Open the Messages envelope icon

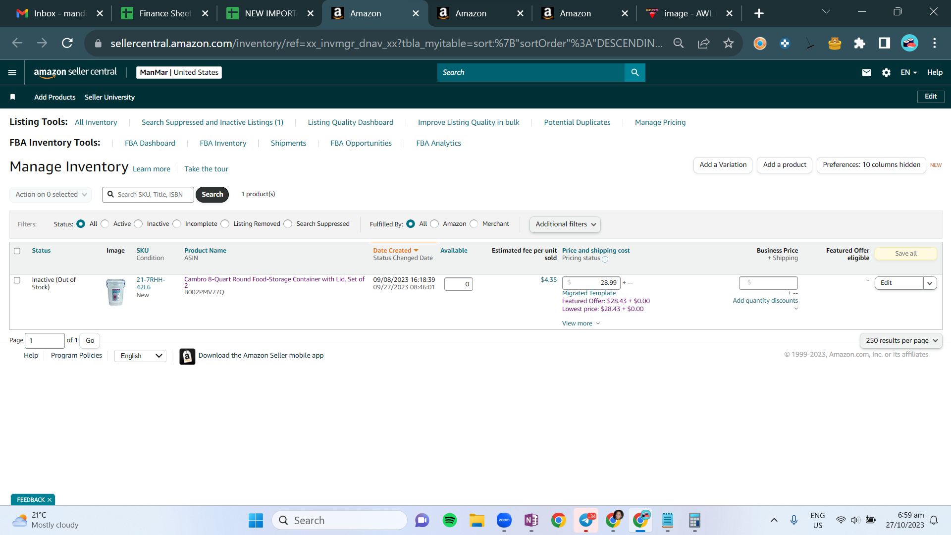(866, 72)
